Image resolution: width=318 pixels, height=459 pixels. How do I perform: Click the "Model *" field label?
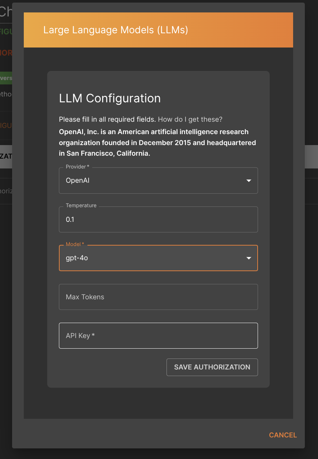tap(75, 244)
